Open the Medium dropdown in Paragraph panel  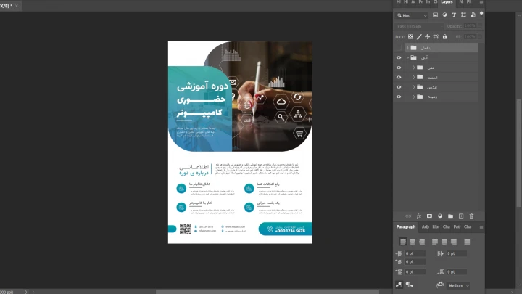click(457, 285)
